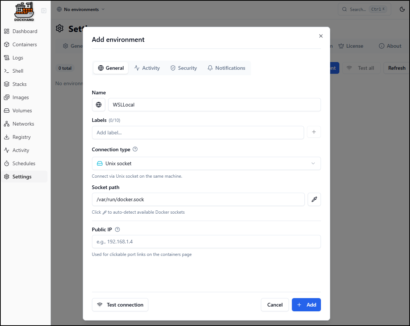The height and width of the screenshot is (326, 410).
Task: Click the plus icon to add label
Action: [x=314, y=132]
